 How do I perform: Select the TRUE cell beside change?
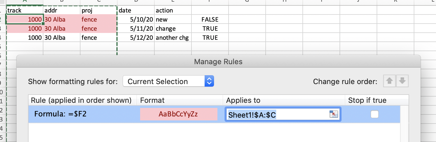210,28
